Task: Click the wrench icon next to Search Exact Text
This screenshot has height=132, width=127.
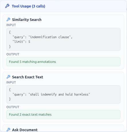Action: (x=8, y=77)
